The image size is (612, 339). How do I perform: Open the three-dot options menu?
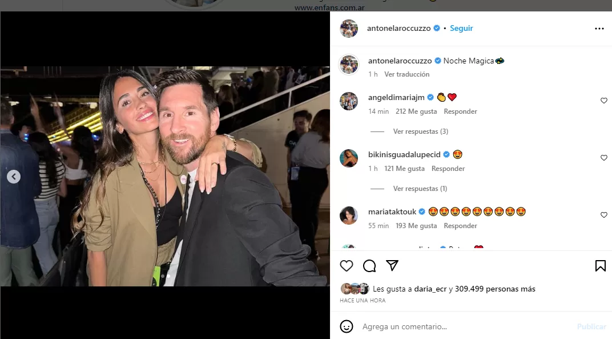[x=599, y=28]
